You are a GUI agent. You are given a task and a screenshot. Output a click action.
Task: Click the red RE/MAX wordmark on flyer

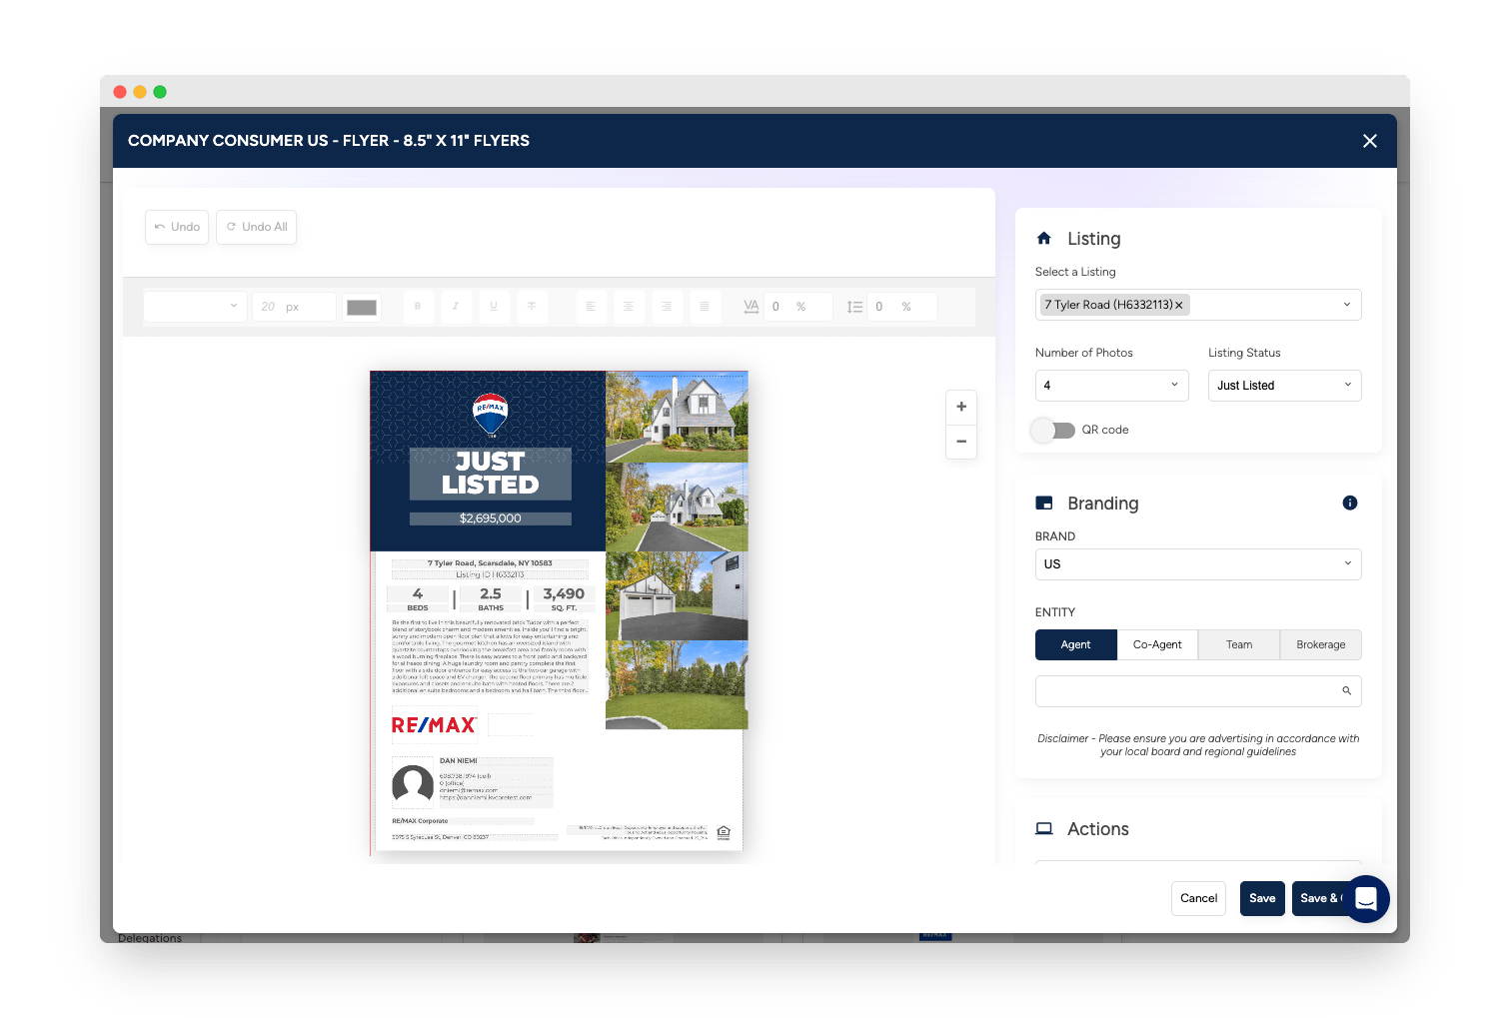click(x=434, y=725)
